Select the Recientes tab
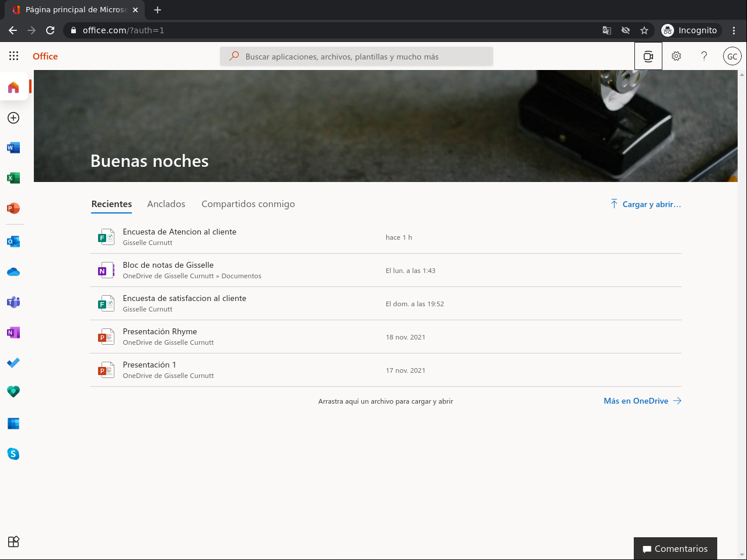The height and width of the screenshot is (560, 747). [x=111, y=204]
